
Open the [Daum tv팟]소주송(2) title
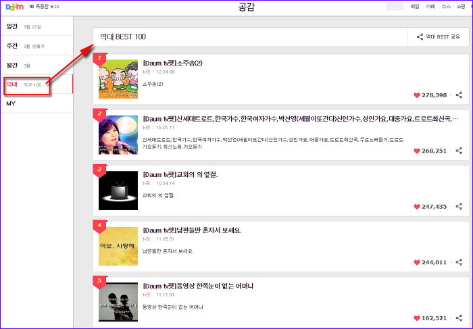click(172, 64)
